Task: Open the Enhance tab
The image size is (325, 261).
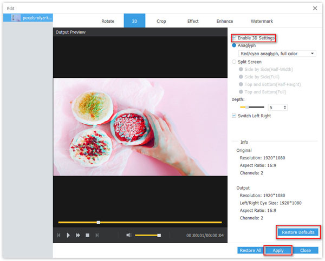Action: pyautogui.click(x=225, y=21)
